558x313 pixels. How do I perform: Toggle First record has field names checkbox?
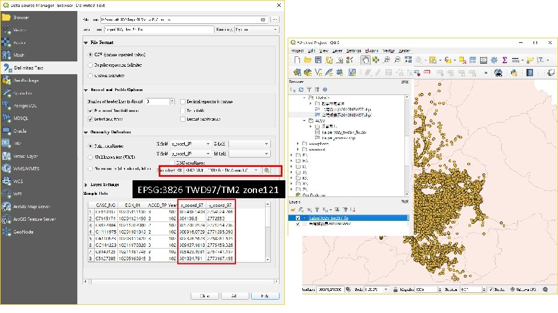90,111
